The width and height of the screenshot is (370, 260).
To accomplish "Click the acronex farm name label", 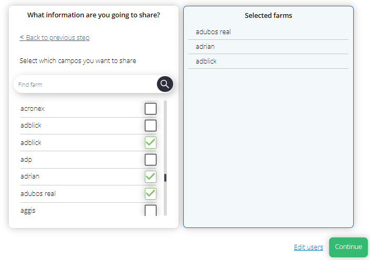I will point(33,109).
